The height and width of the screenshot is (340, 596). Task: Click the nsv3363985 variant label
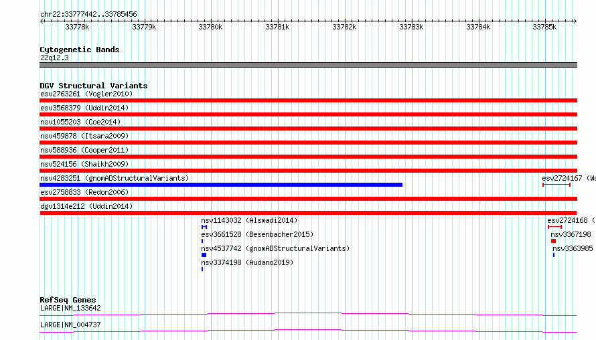573,248
